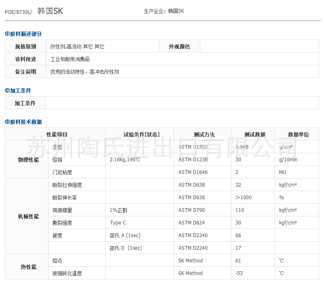This screenshot has width=324, height=286.
Task: Click the 测试方法 column header
Action: (x=204, y=134)
